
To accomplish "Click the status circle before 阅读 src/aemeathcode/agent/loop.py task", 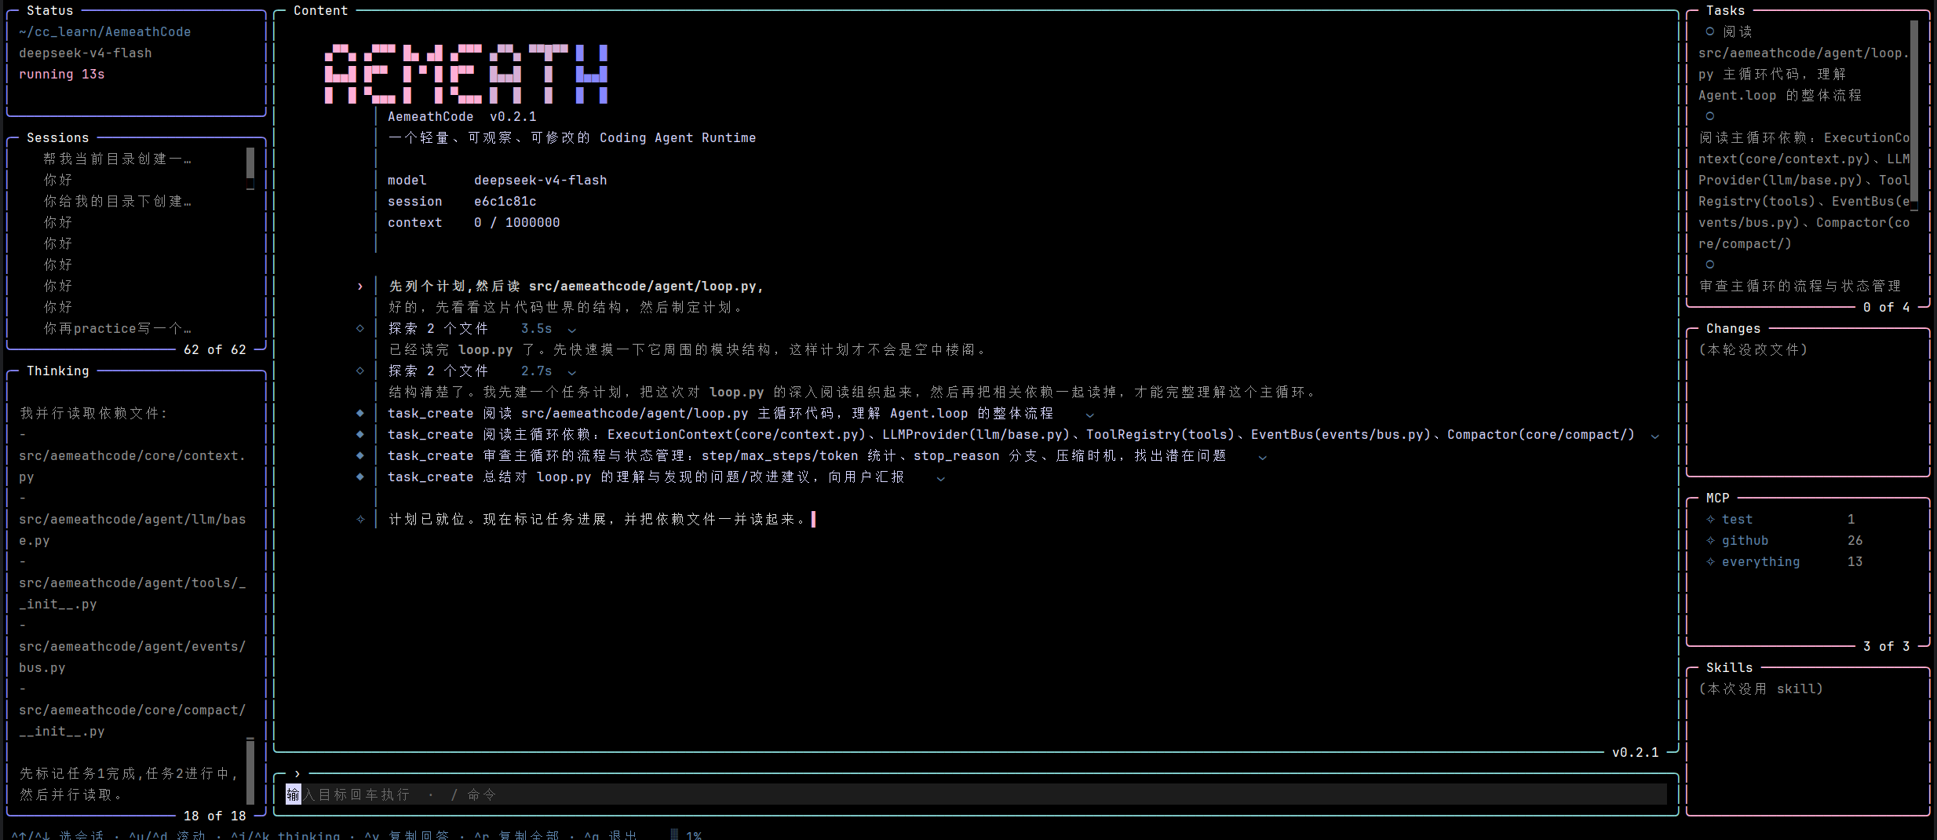I will (1710, 31).
